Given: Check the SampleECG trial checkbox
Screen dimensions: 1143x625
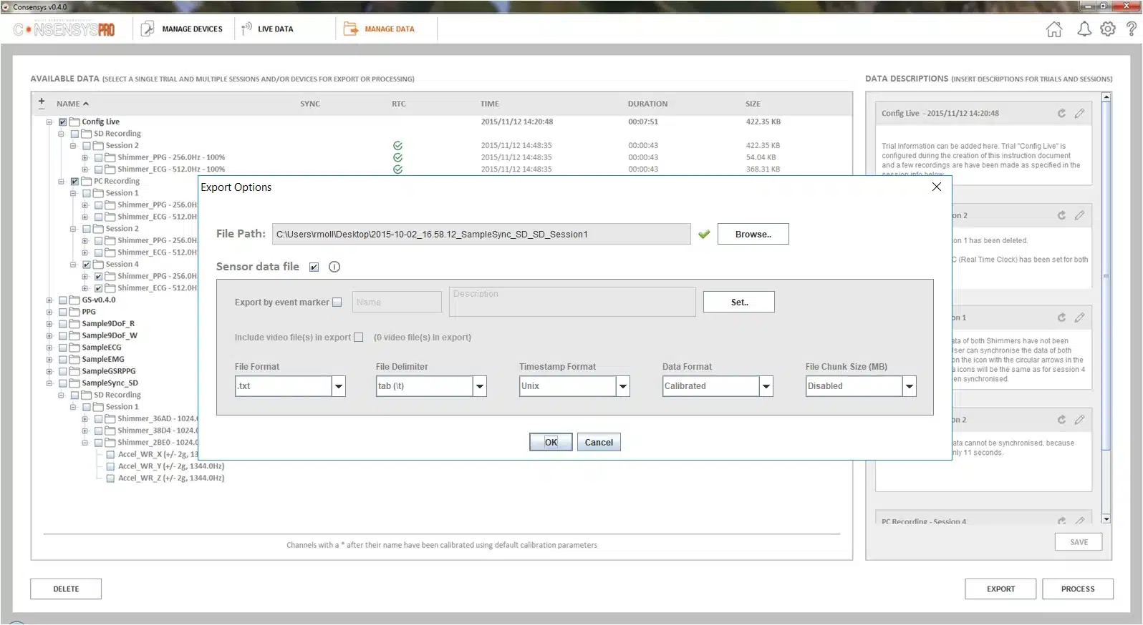Looking at the screenshot, I should (x=63, y=348).
